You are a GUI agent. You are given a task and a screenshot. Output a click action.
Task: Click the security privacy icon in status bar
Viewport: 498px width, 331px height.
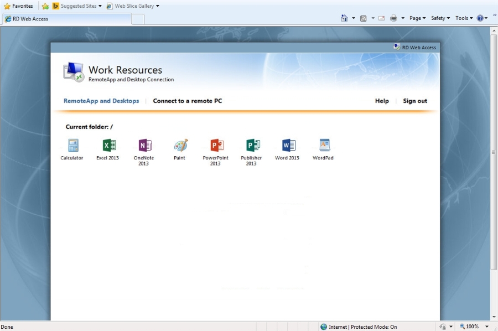tap(443, 327)
